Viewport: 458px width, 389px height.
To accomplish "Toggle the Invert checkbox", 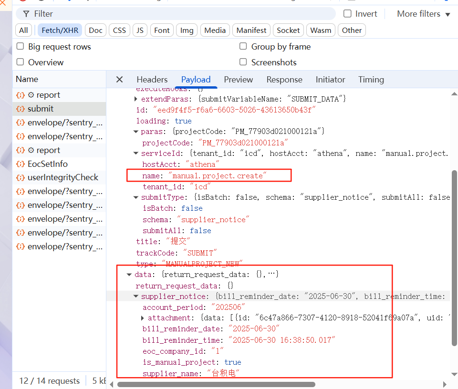I will point(347,13).
